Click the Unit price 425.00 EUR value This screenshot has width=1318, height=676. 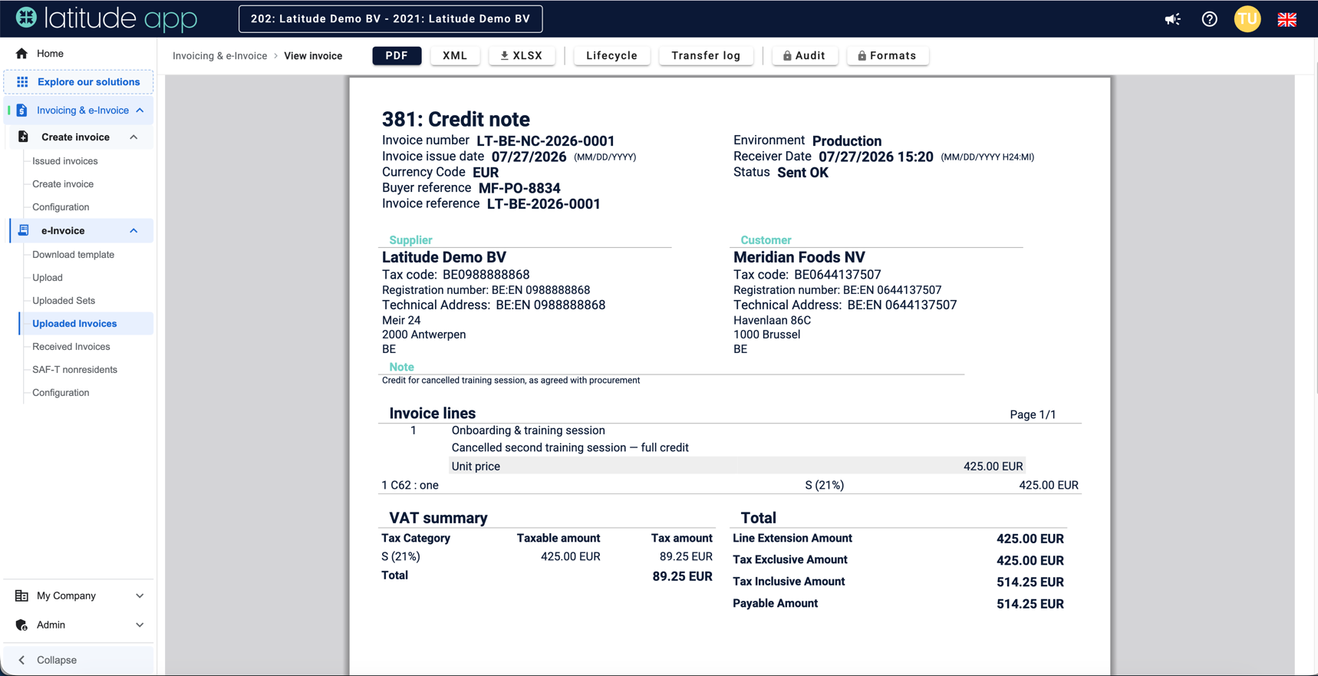pos(993,467)
